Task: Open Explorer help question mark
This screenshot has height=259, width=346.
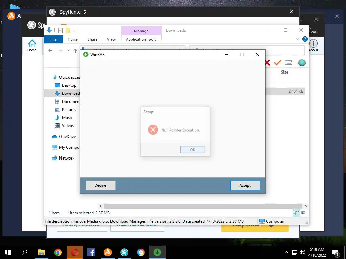Action: [305, 39]
